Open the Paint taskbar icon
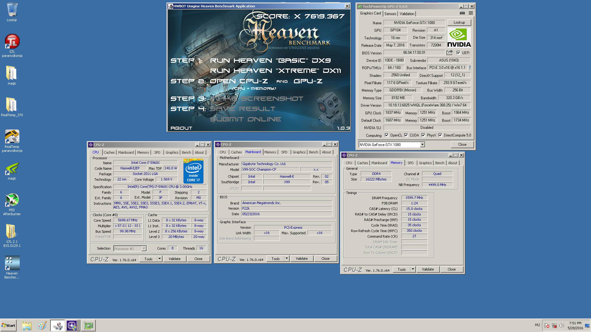The image size is (591, 332). (42, 326)
